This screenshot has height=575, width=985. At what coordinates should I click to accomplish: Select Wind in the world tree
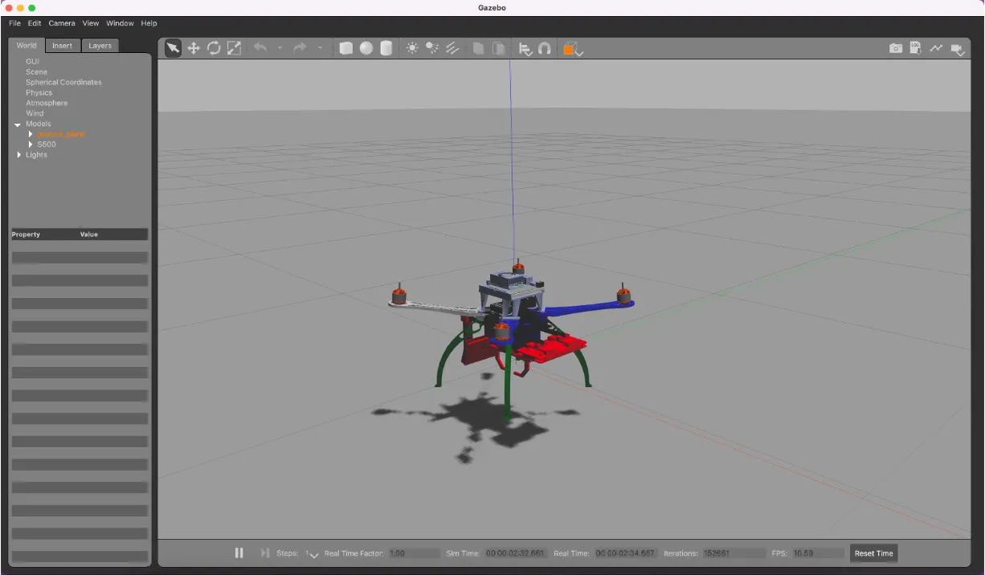pos(35,113)
